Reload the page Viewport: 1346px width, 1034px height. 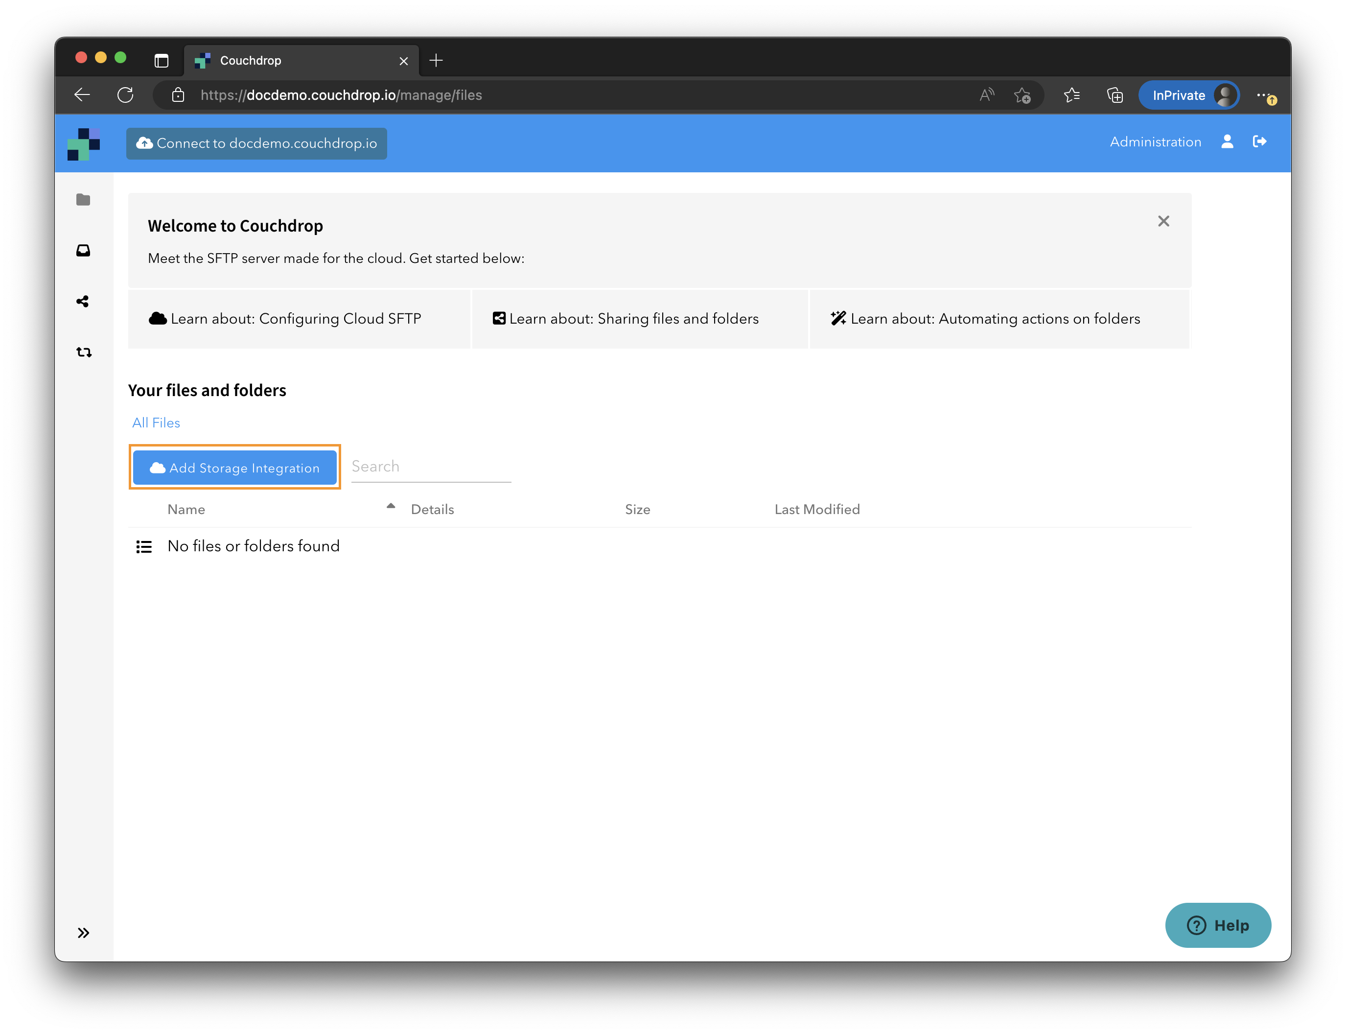click(x=125, y=95)
